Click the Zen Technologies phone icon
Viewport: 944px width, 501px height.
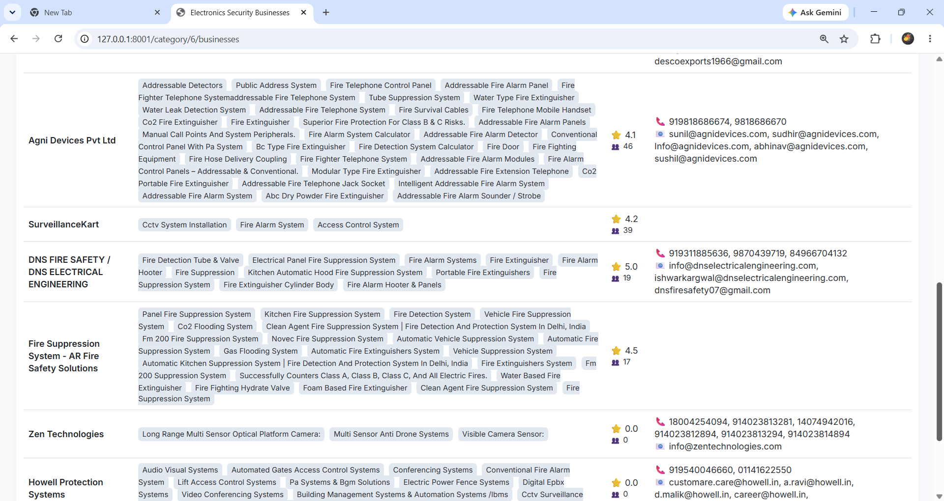tap(660, 421)
